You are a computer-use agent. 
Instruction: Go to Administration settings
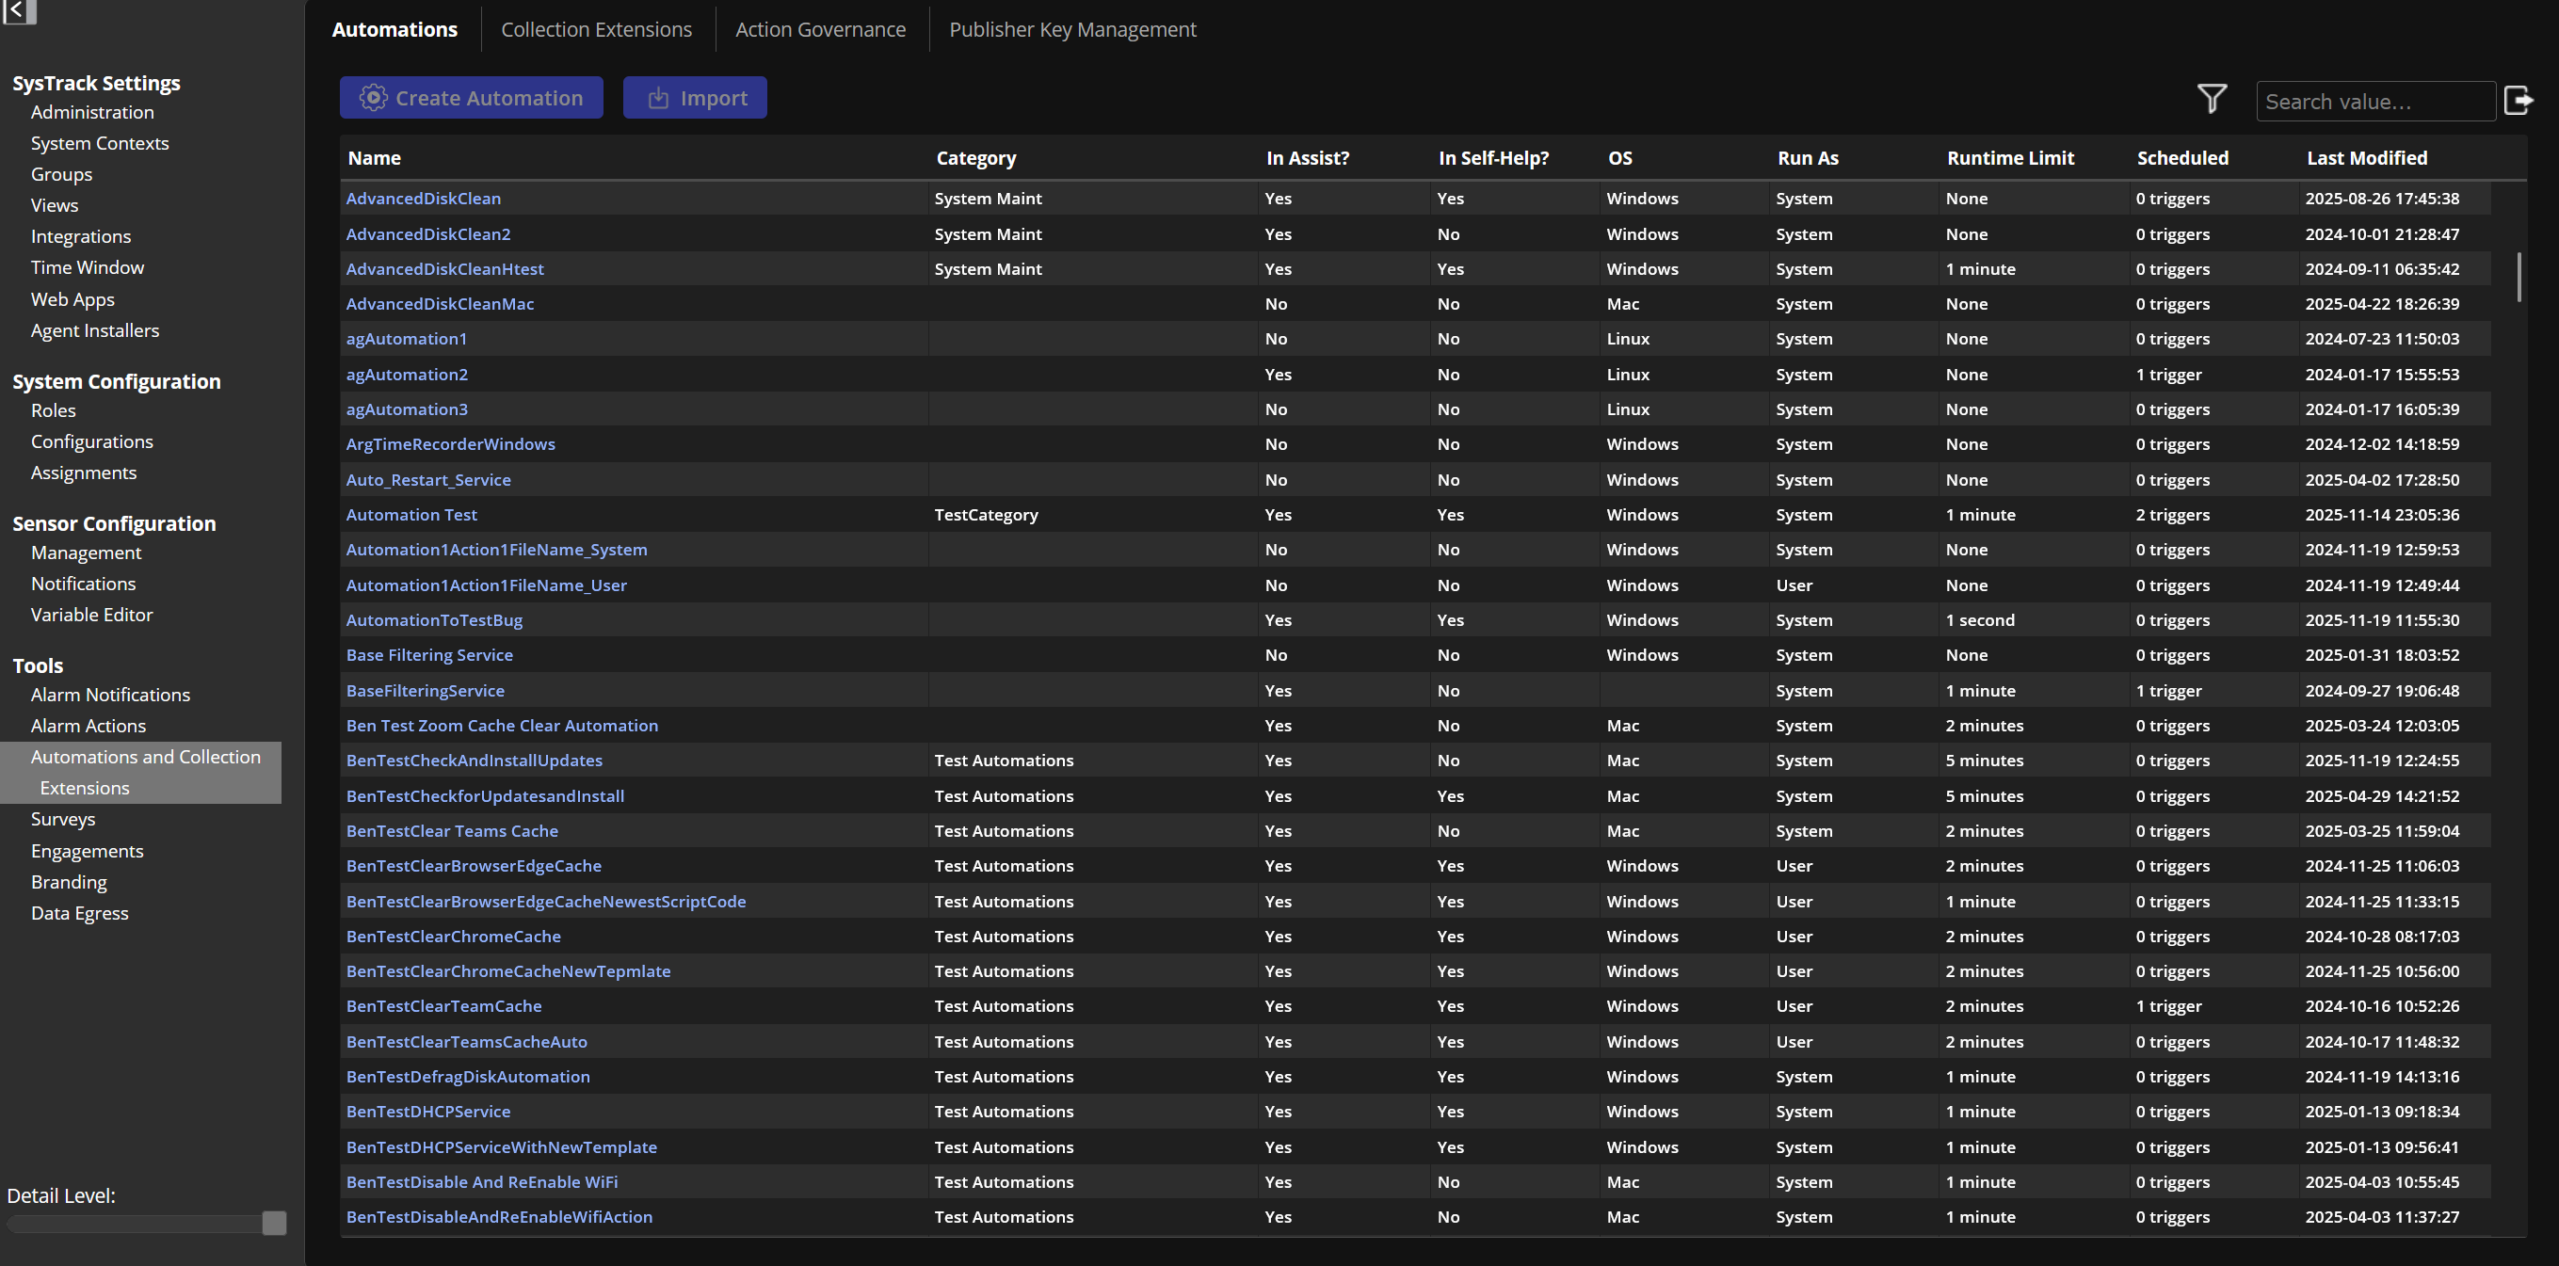(92, 112)
